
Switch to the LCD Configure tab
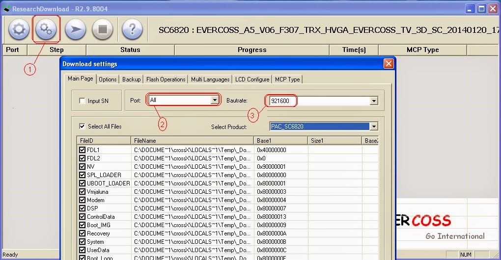pos(252,79)
